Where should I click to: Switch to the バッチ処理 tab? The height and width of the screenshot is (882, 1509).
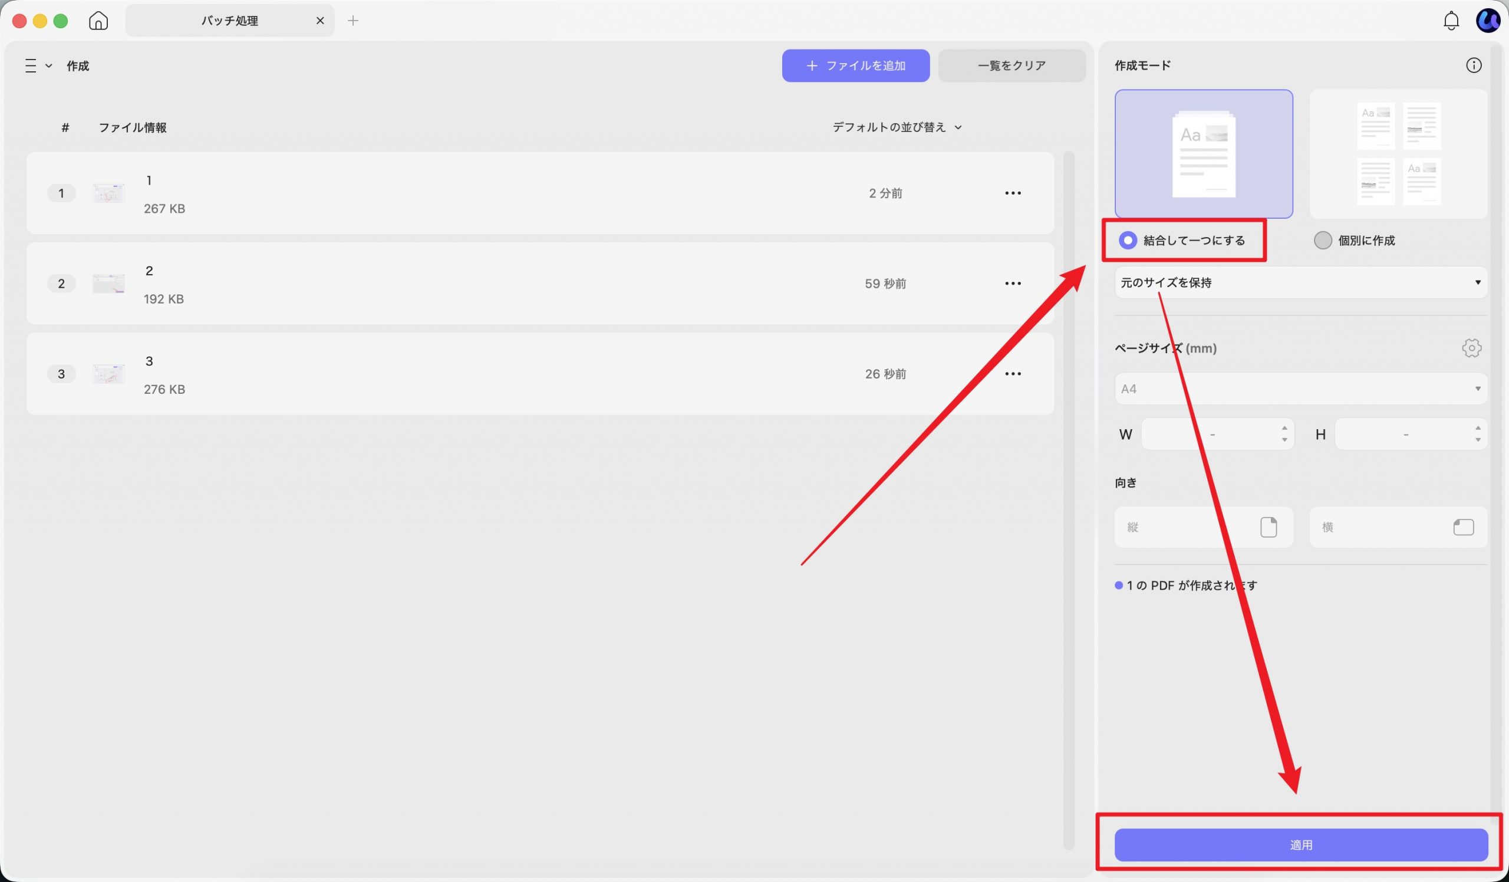230,21
